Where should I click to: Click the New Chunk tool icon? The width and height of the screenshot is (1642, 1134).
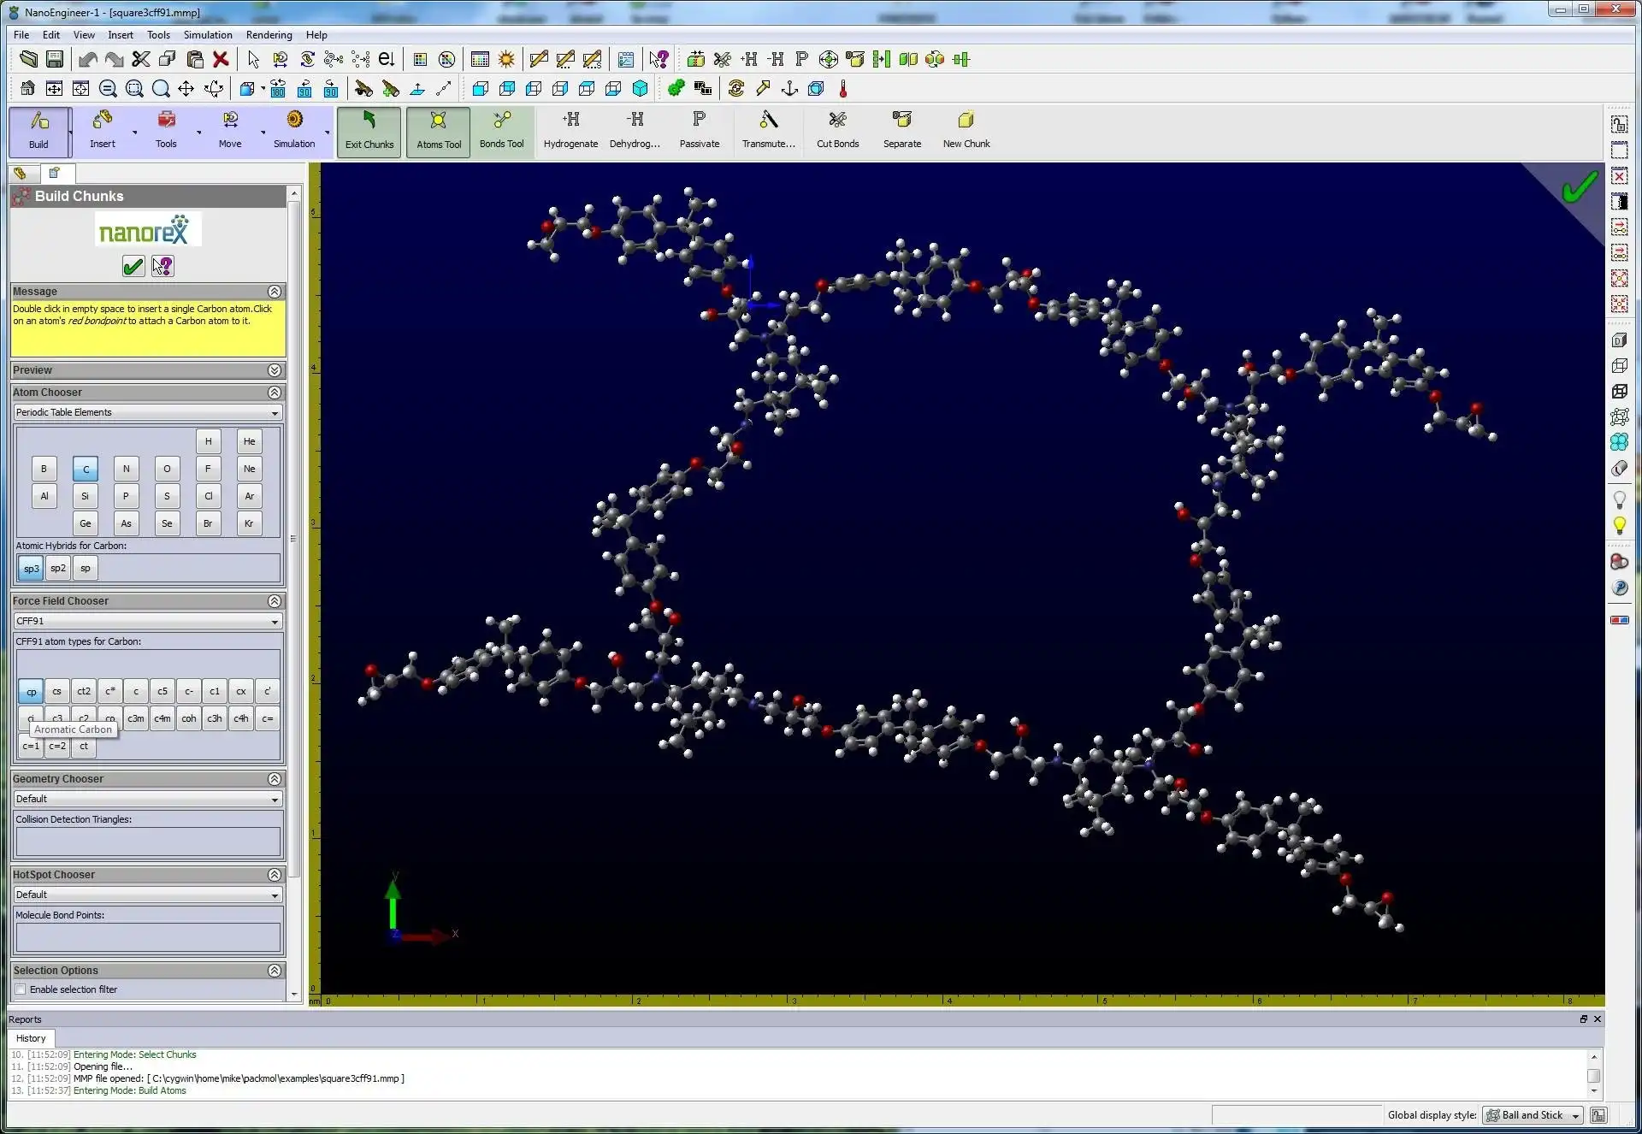click(967, 119)
